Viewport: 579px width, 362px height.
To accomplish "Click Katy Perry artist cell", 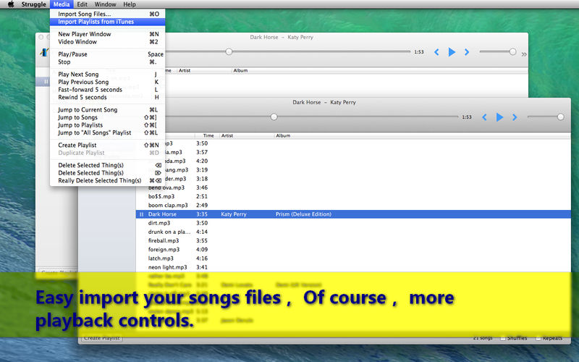I will pos(234,214).
